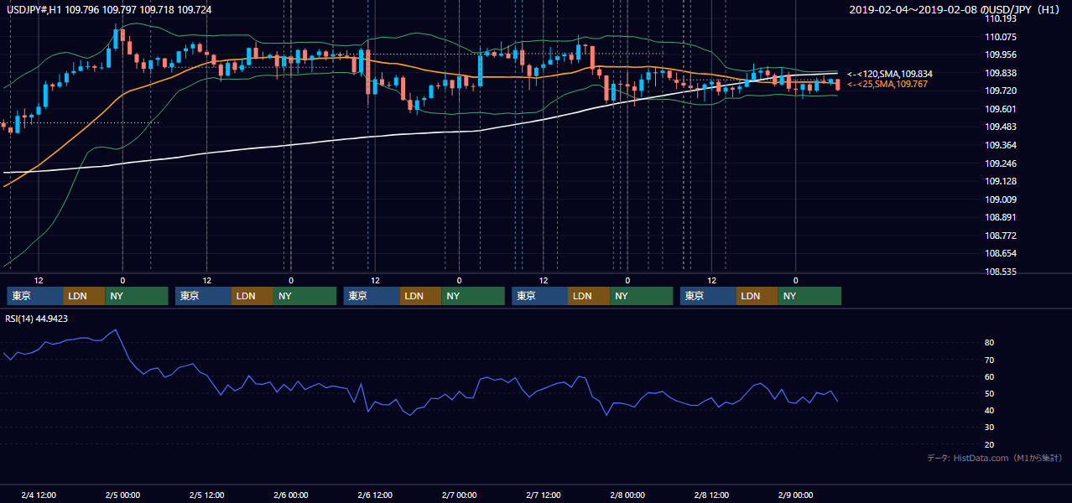Click the 2019-02-04～2019-02-08 USD/JPY title
The image size is (1072, 503).
[956, 9]
